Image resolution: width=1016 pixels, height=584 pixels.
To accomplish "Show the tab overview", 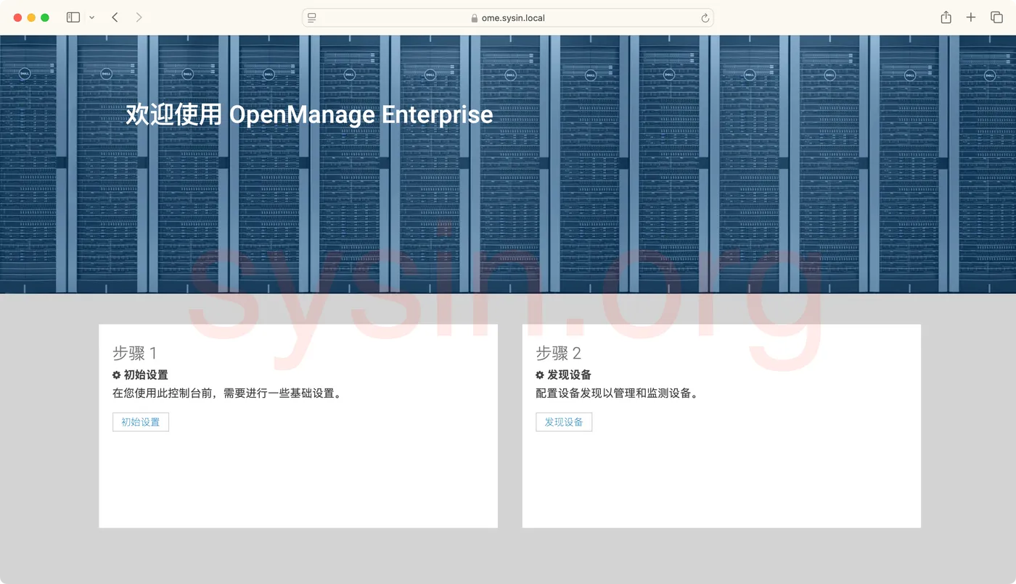I will tap(996, 17).
